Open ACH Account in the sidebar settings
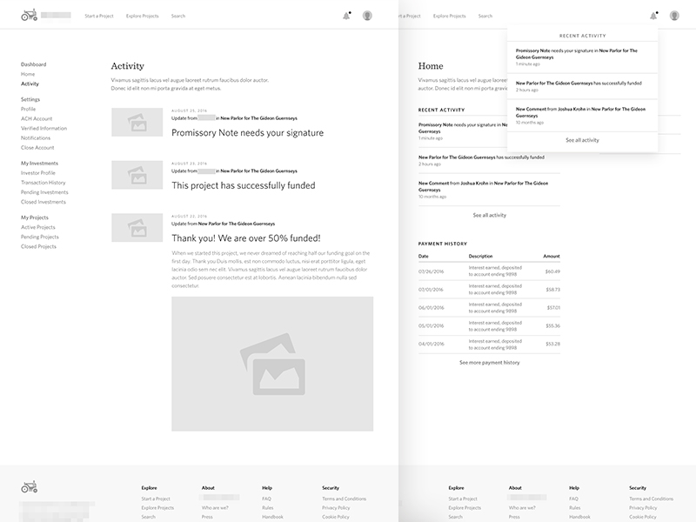 37,118
